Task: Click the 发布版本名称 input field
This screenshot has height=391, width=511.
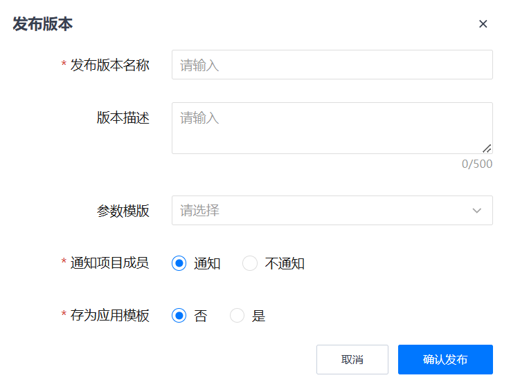Action: 332,65
